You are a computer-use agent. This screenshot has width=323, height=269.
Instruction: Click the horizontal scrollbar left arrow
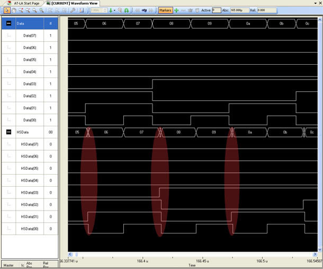[71, 255]
